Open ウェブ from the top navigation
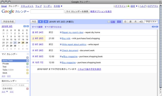This screenshot has width=162, height=96. tap(38, 6)
